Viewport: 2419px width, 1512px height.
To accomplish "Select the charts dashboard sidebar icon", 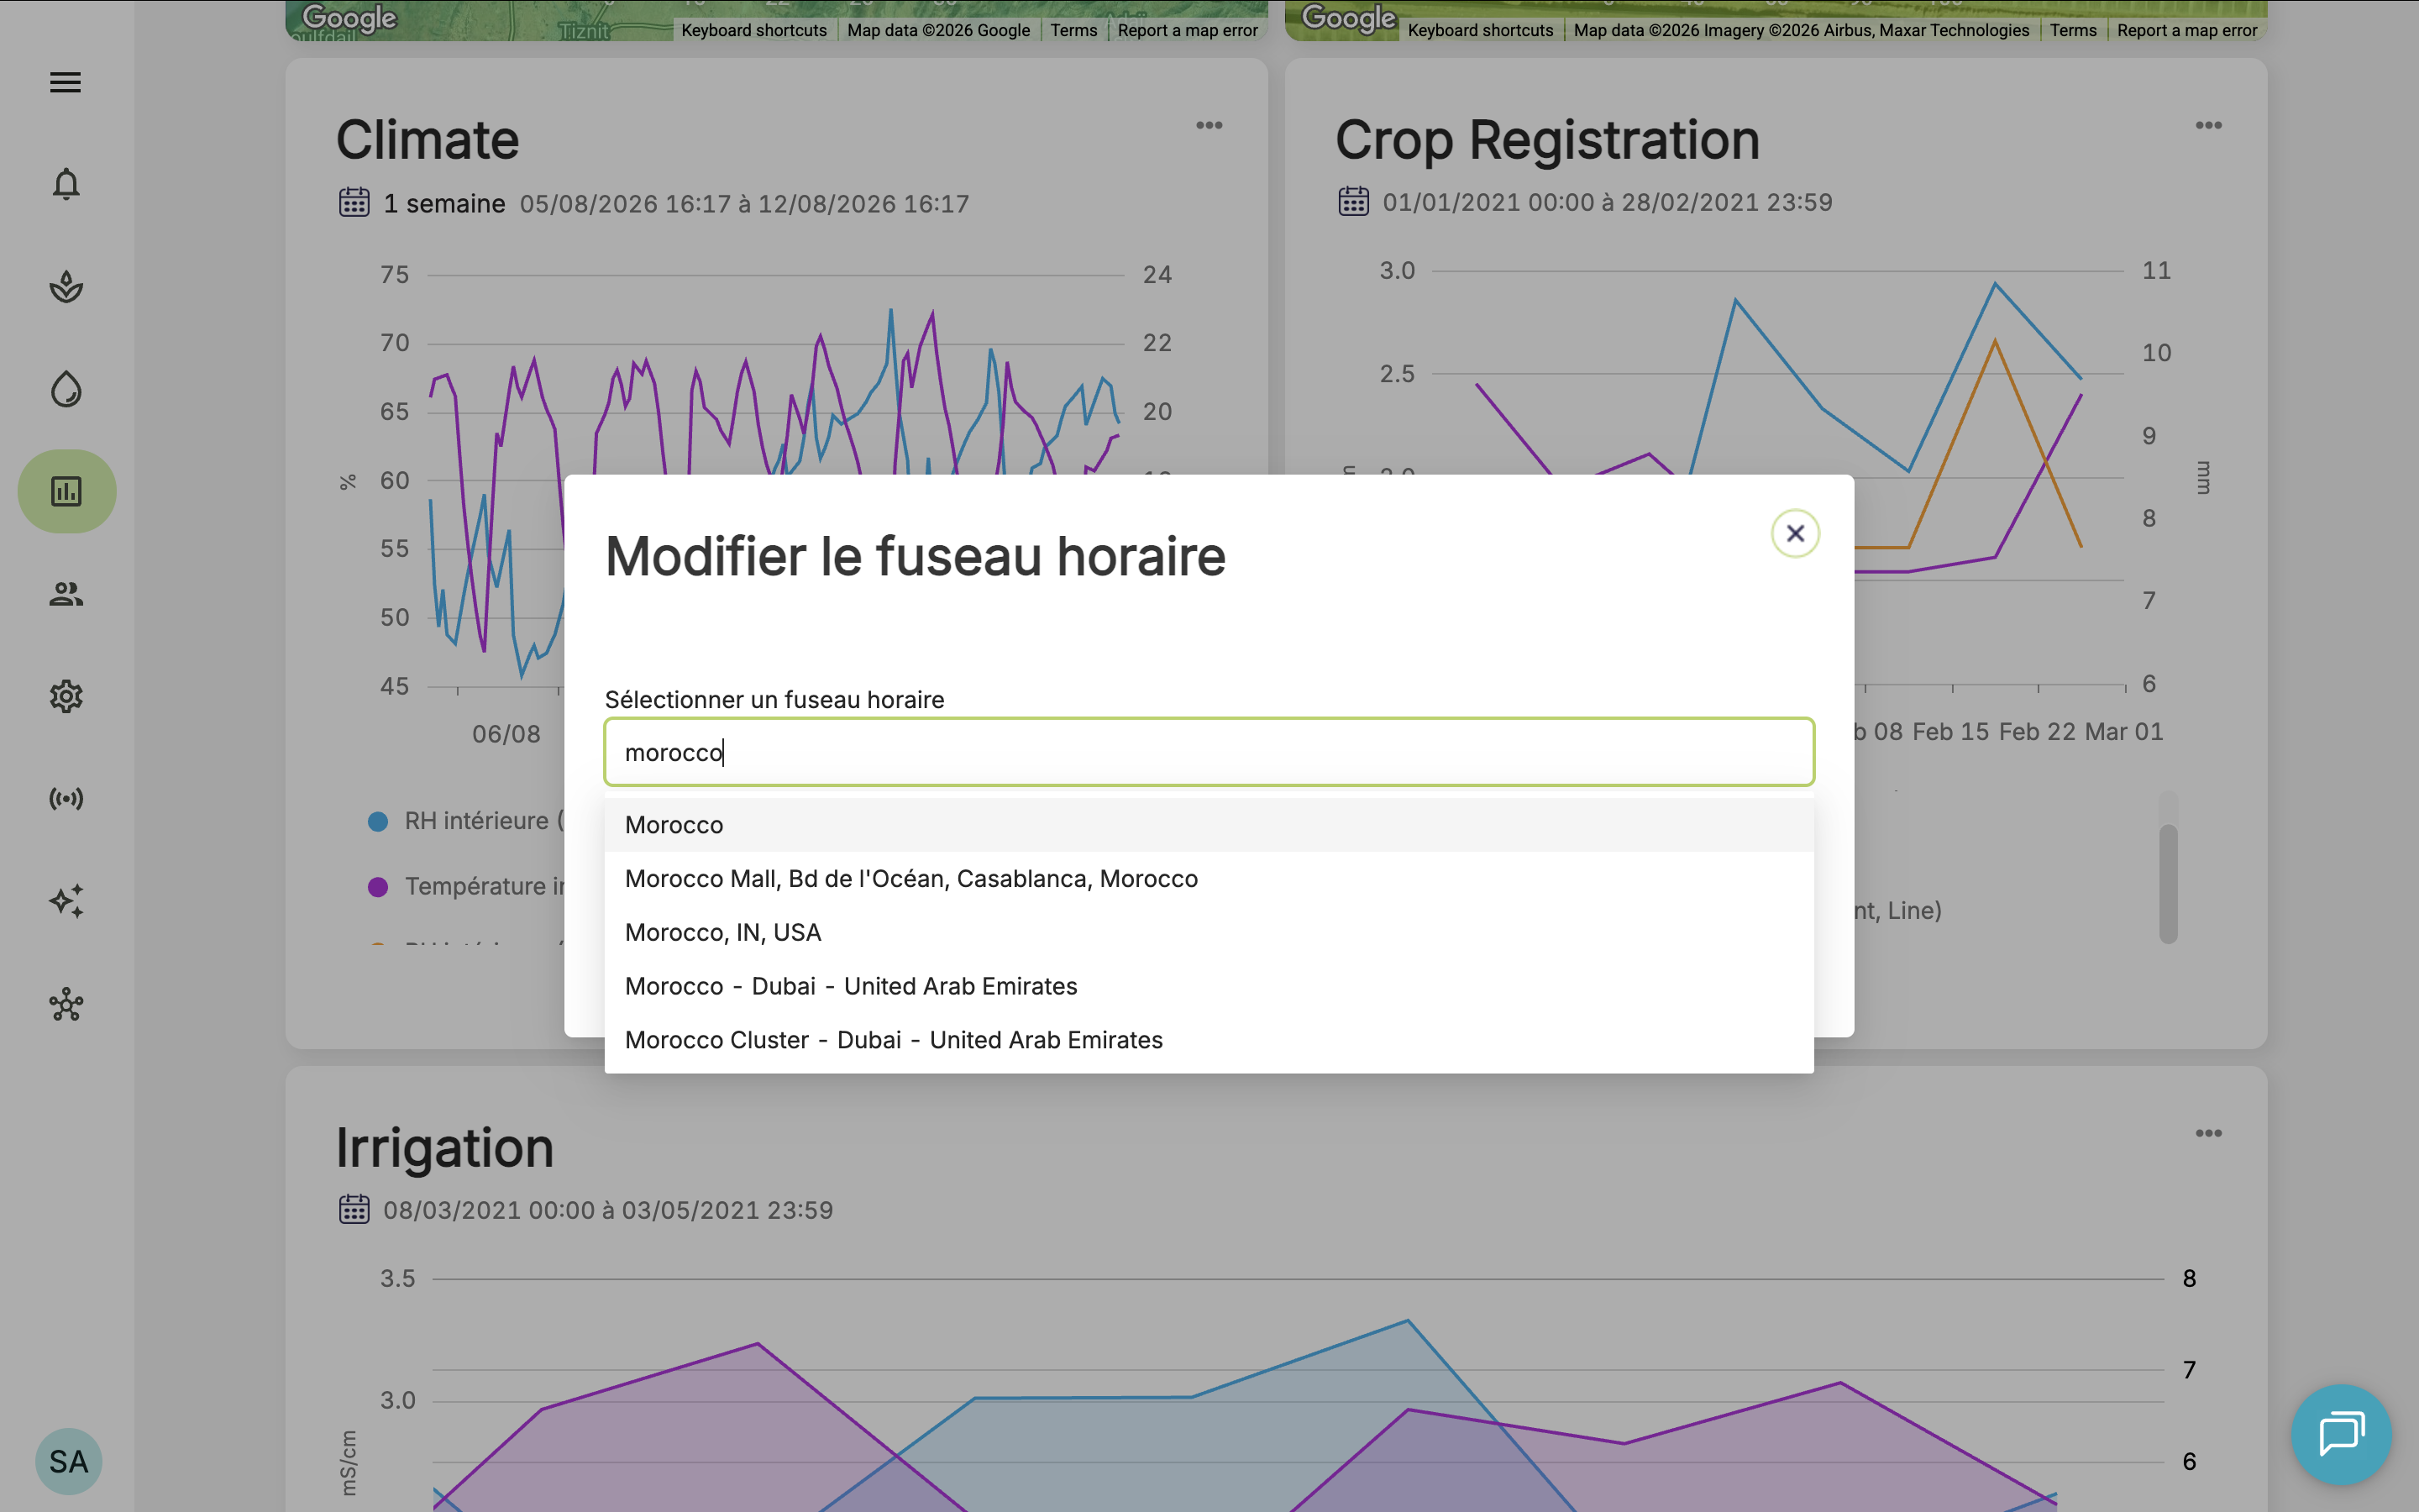I will (x=66, y=491).
